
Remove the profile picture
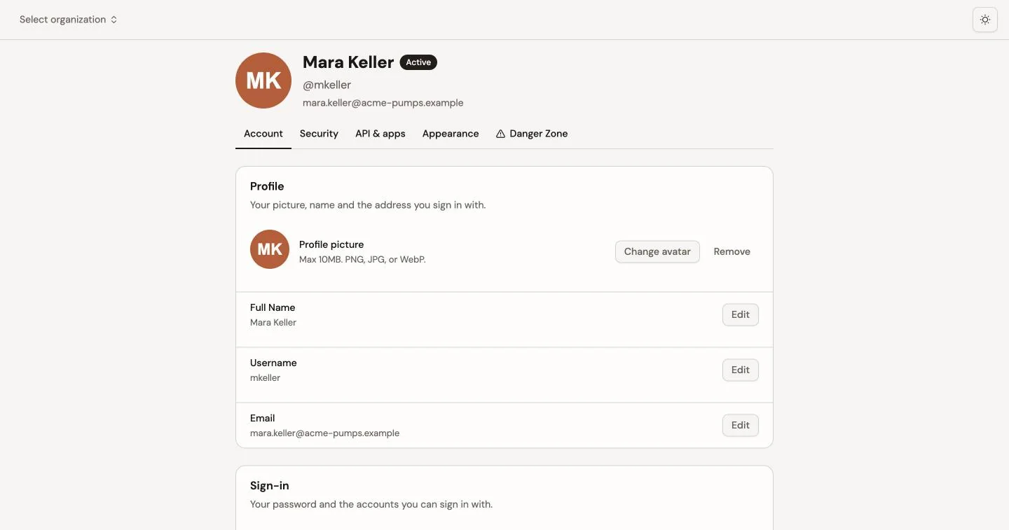click(732, 251)
